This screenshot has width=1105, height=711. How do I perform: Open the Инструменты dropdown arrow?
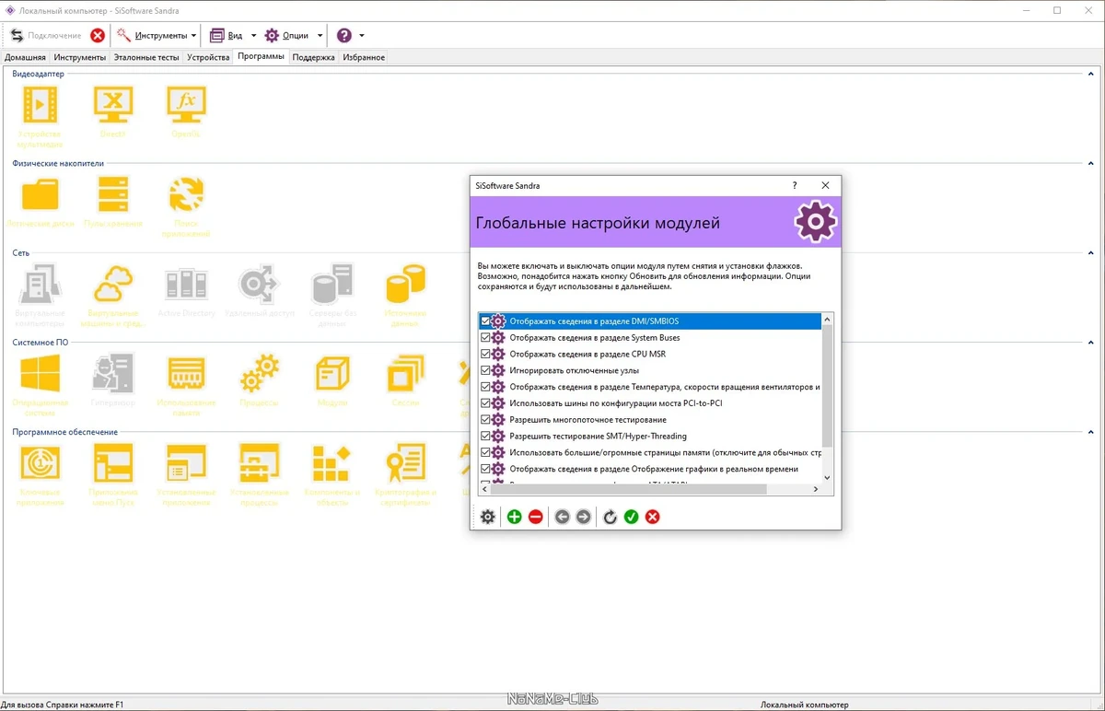tap(193, 36)
